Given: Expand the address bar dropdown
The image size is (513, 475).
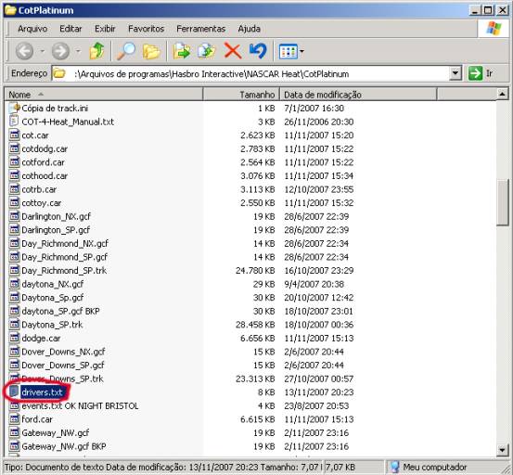Looking at the screenshot, I should (455, 73).
